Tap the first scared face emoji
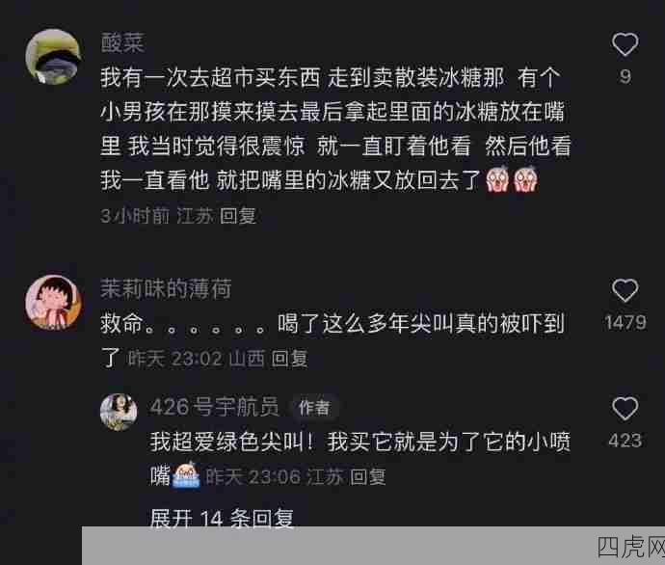The image size is (665, 565). [x=497, y=180]
